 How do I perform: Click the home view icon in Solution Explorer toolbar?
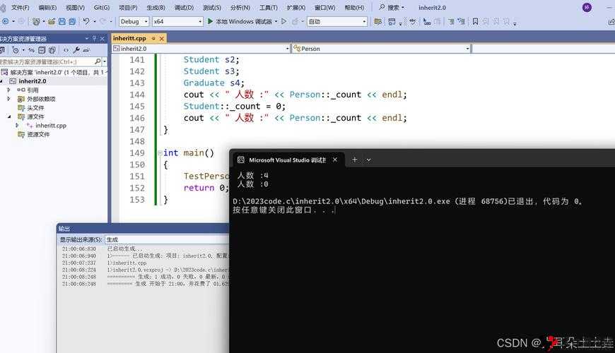(2, 49)
